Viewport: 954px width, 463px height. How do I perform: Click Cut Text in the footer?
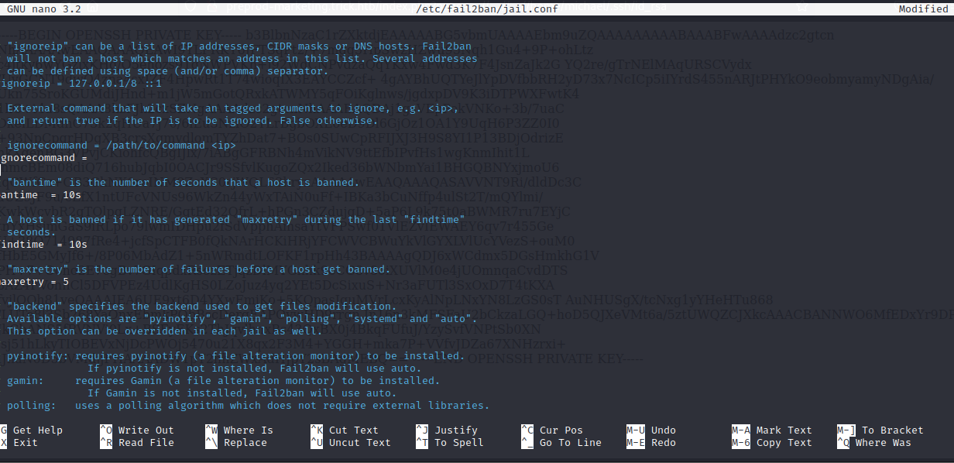353,430
